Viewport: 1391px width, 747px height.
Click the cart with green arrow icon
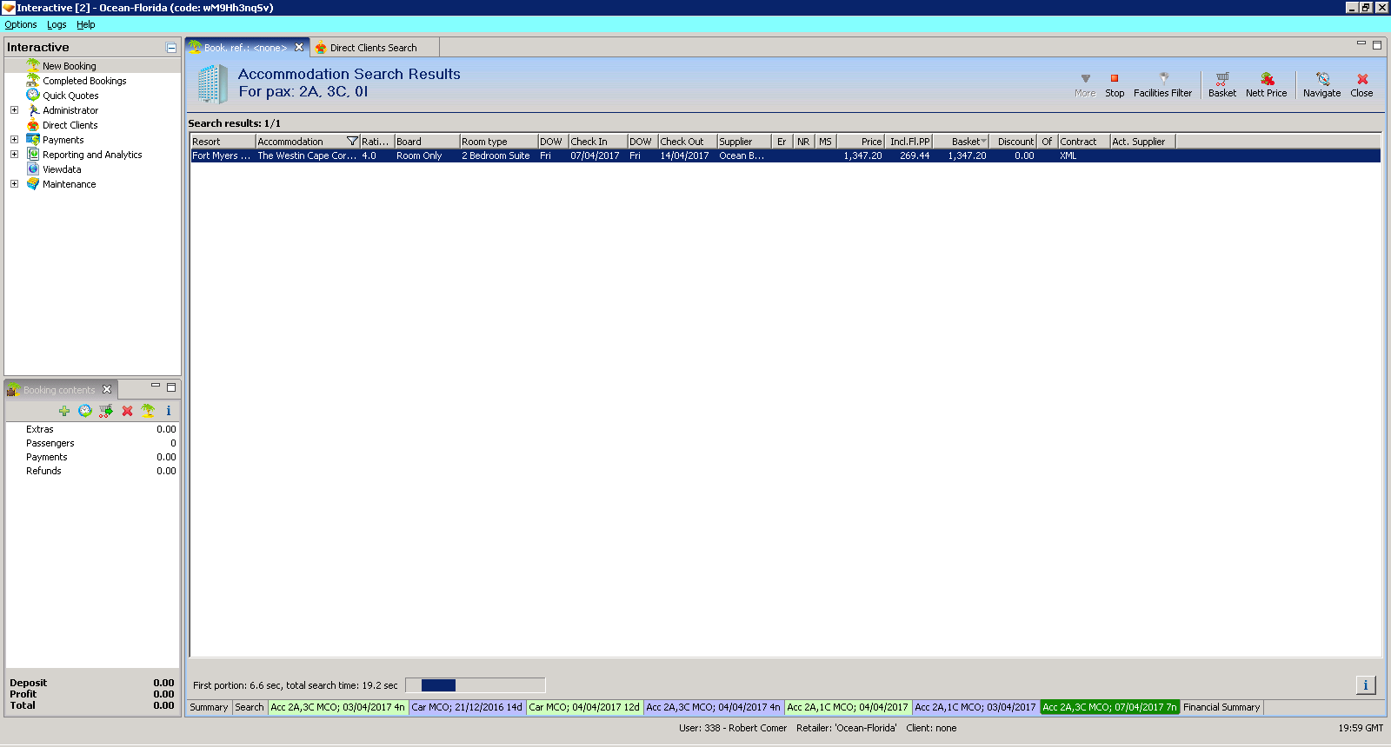(106, 411)
